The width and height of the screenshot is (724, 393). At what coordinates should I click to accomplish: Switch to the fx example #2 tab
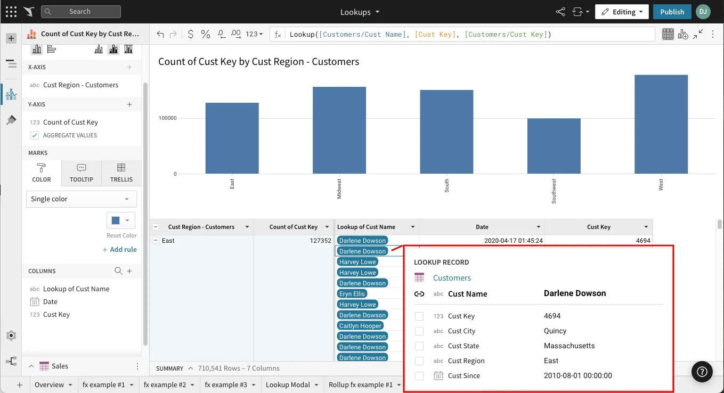pyautogui.click(x=169, y=384)
